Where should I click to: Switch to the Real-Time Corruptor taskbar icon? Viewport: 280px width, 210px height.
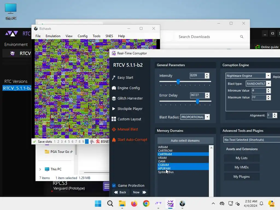[170, 203]
